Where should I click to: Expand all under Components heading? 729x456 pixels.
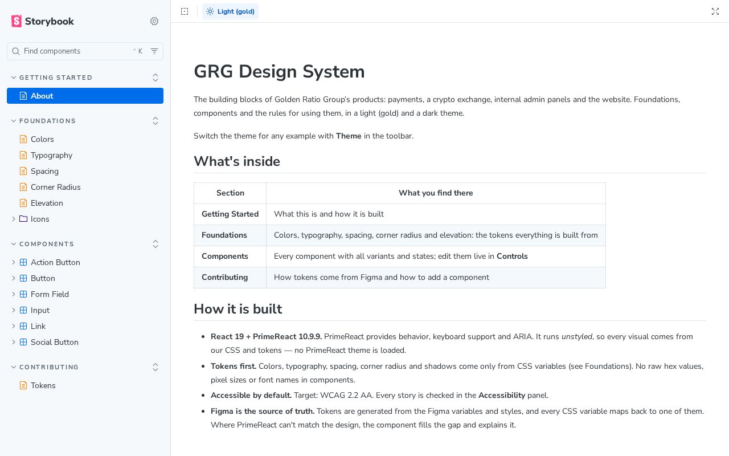tap(155, 244)
